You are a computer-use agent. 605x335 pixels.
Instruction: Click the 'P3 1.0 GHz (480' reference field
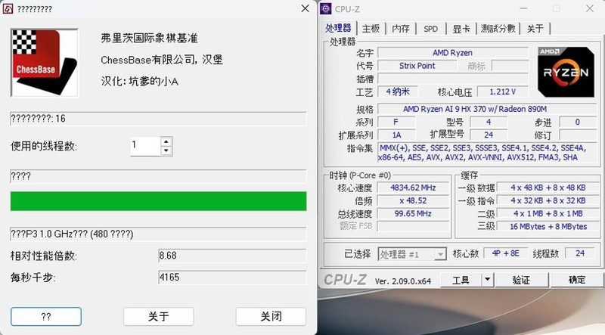(158, 234)
